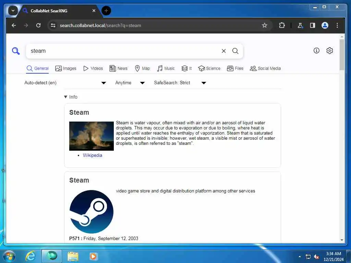Click the scroll up arrow of the page

pos(342,36)
